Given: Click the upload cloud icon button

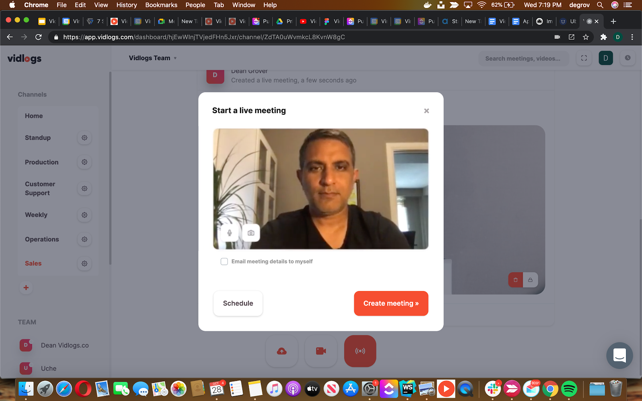Looking at the screenshot, I should click(282, 351).
